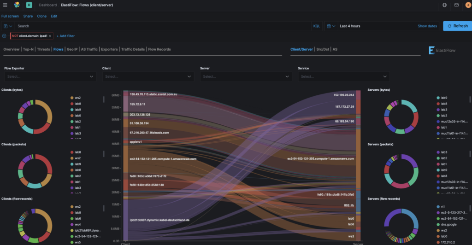Screen dimensions: 472x245
Task: Expand the Server select dropdown
Action: 246,76
